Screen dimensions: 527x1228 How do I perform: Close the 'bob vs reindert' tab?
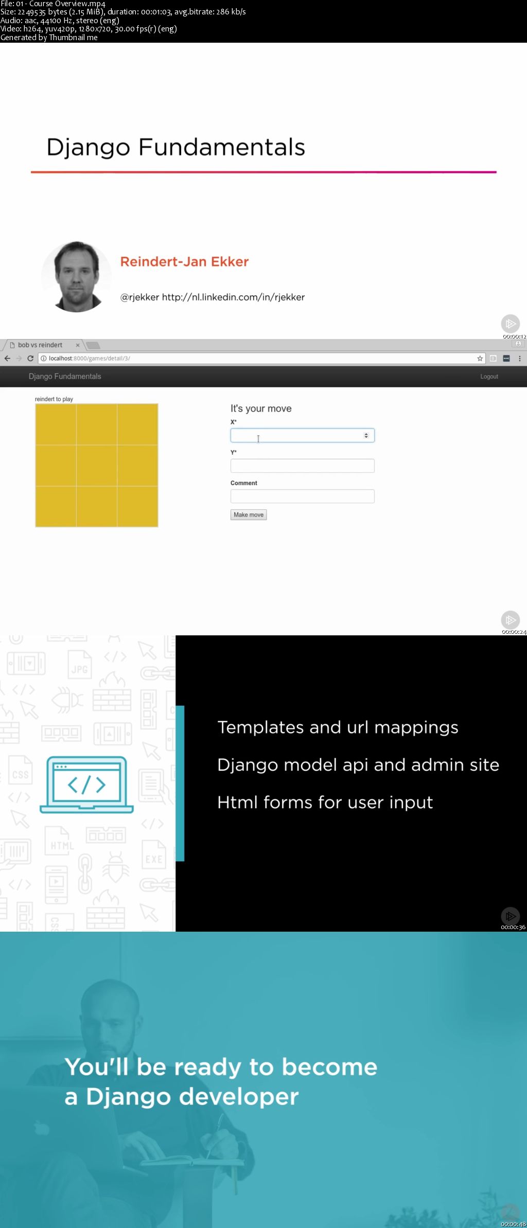click(x=78, y=345)
